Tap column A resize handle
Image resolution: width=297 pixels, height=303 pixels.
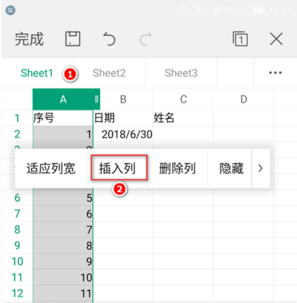tap(96, 99)
